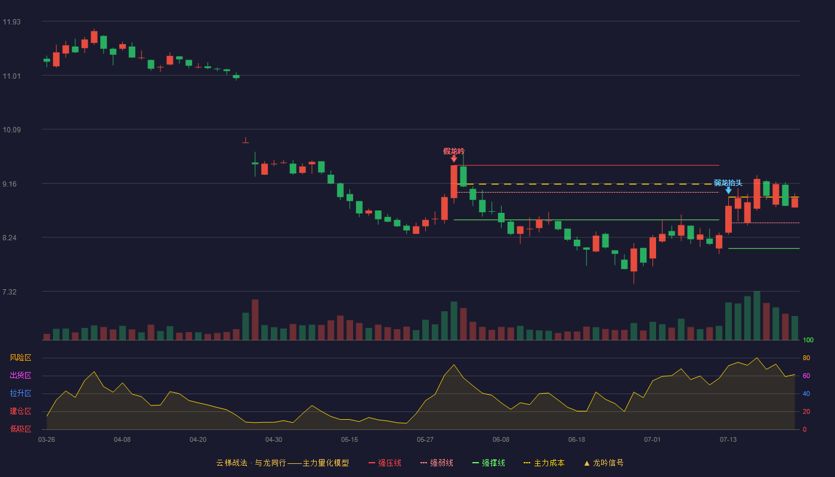Viewport: 835px width, 477px height.
Task: Click the 弱龙抬头 signal marker
Action: coord(728,182)
